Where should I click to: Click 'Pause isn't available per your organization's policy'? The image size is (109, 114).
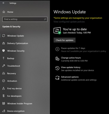[x=84, y=51]
